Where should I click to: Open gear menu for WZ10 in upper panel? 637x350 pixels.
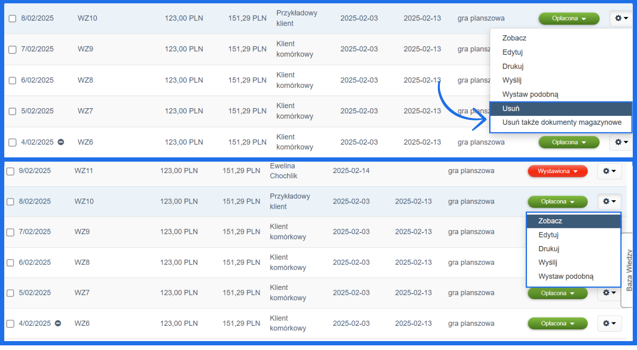tap(621, 18)
